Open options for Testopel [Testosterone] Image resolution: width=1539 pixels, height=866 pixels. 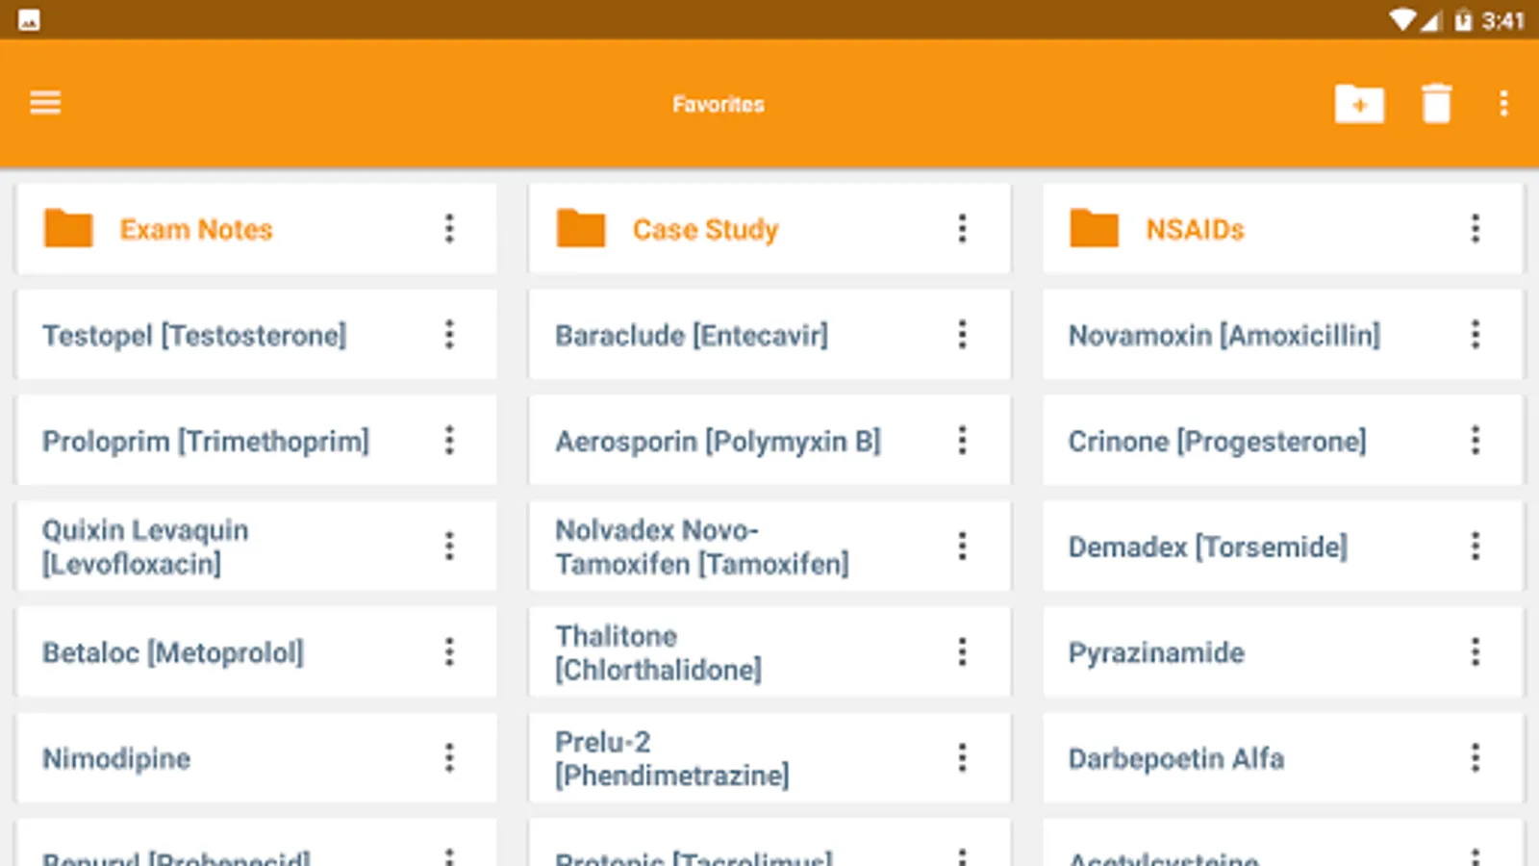click(x=449, y=335)
